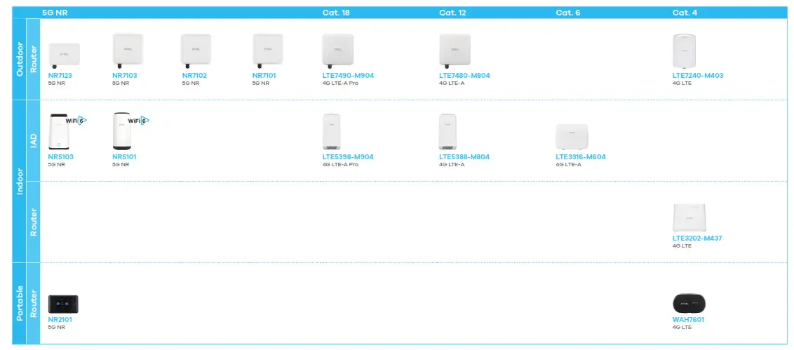Open the NR5101 product link

pos(124,157)
